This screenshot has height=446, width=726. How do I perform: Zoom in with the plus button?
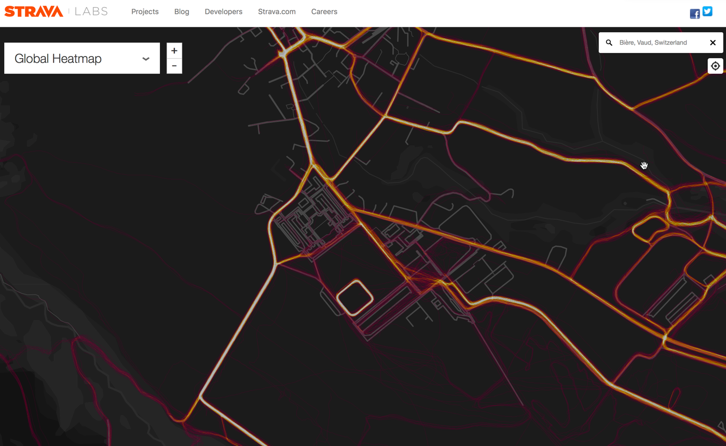[174, 51]
